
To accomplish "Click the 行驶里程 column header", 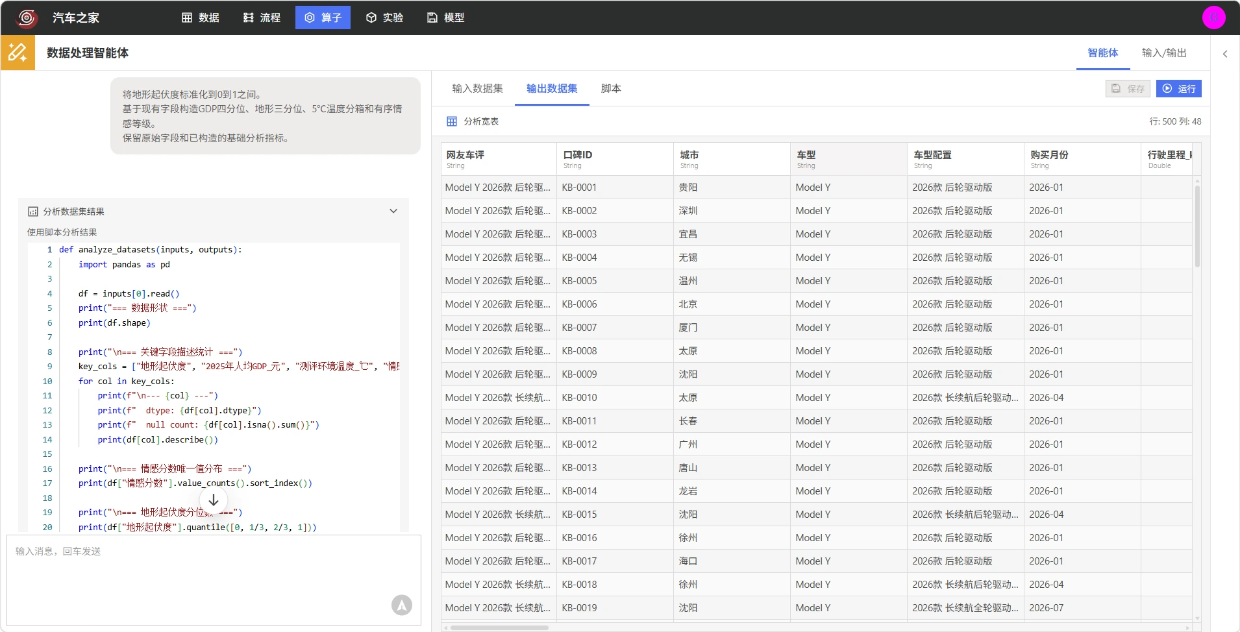I will [1167, 159].
